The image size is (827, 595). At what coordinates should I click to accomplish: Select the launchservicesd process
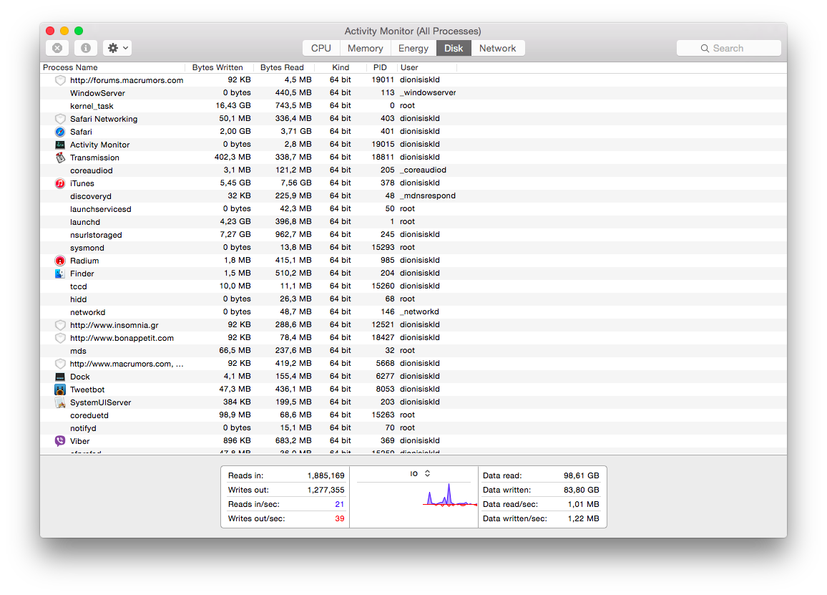point(413,209)
